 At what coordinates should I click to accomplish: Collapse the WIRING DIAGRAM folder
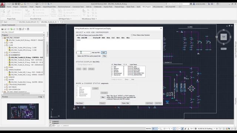click(5, 70)
